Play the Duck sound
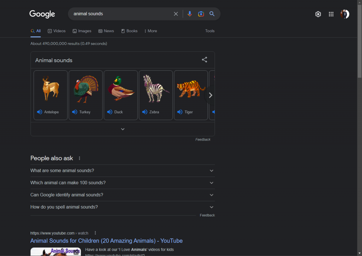The image size is (362, 256). (x=110, y=112)
